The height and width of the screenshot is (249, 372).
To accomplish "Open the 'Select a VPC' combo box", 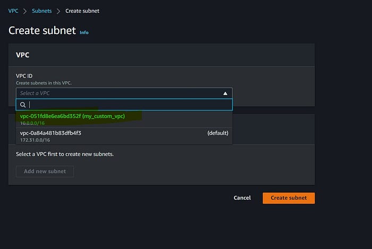I will (124, 93).
